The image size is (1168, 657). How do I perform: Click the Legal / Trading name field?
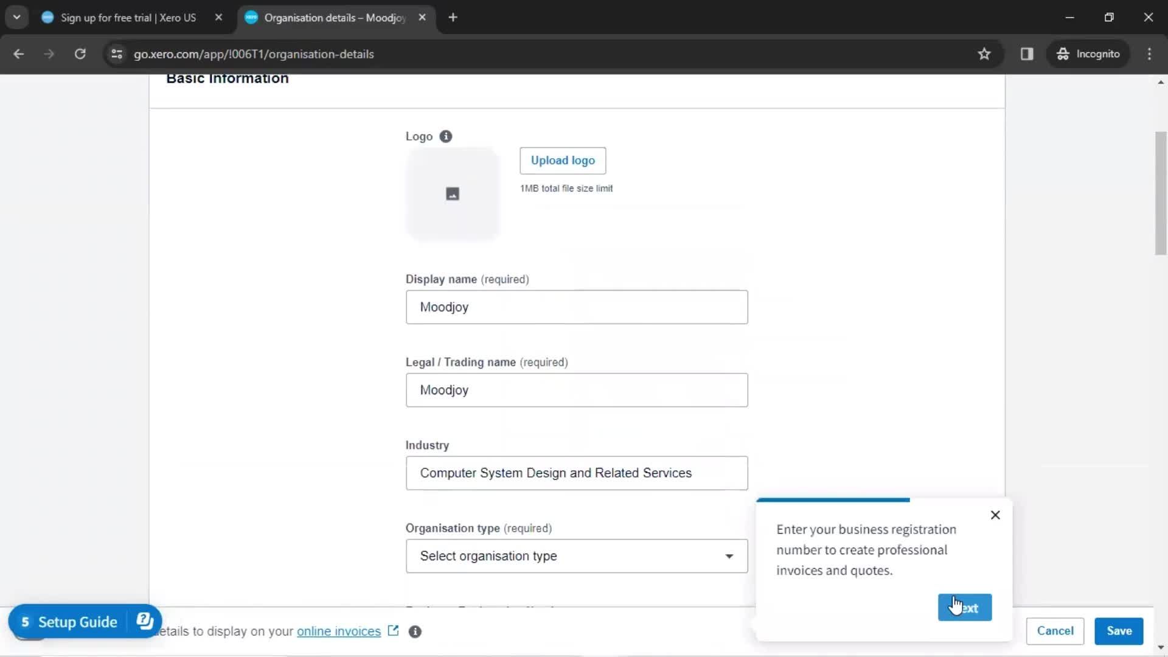coord(577,390)
